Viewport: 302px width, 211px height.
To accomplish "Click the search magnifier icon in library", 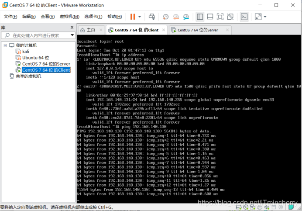I will [x=7, y=35].
